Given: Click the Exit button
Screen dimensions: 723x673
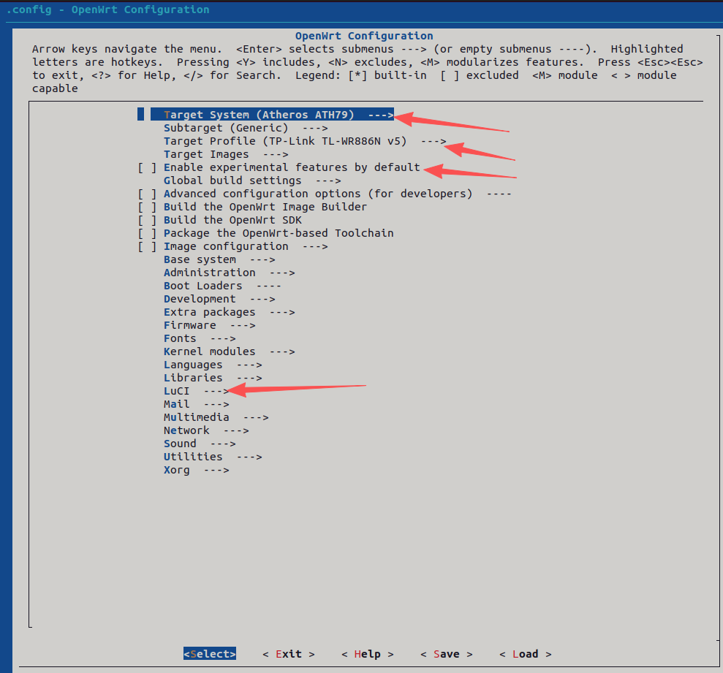Looking at the screenshot, I should tap(289, 654).
